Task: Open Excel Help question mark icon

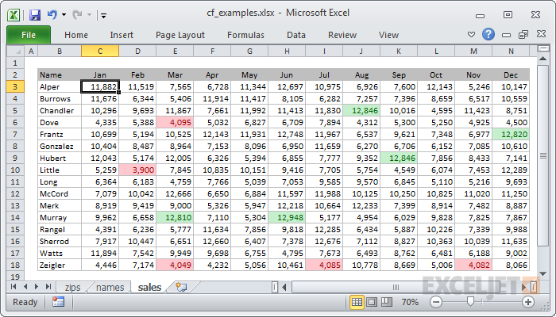Action: pos(488,34)
